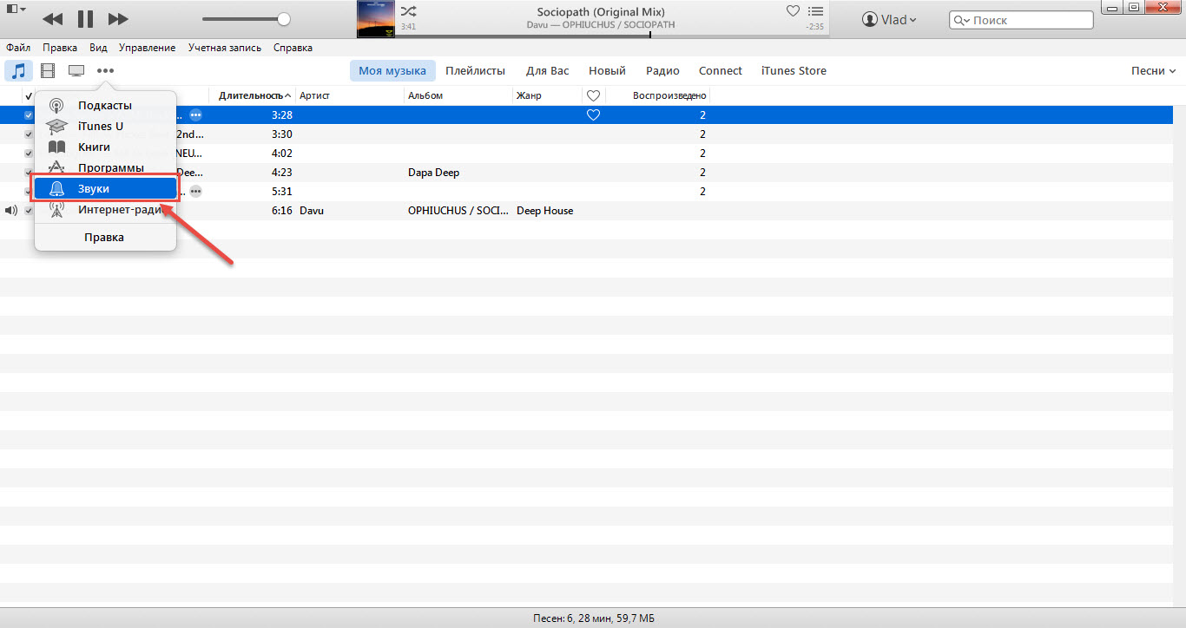
Task: Sort by Артист column header
Action: (350, 95)
